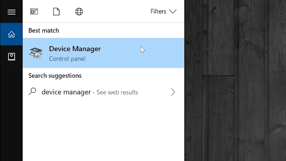Open Device Manager best match result
This screenshot has width=286, height=161.
click(103, 53)
